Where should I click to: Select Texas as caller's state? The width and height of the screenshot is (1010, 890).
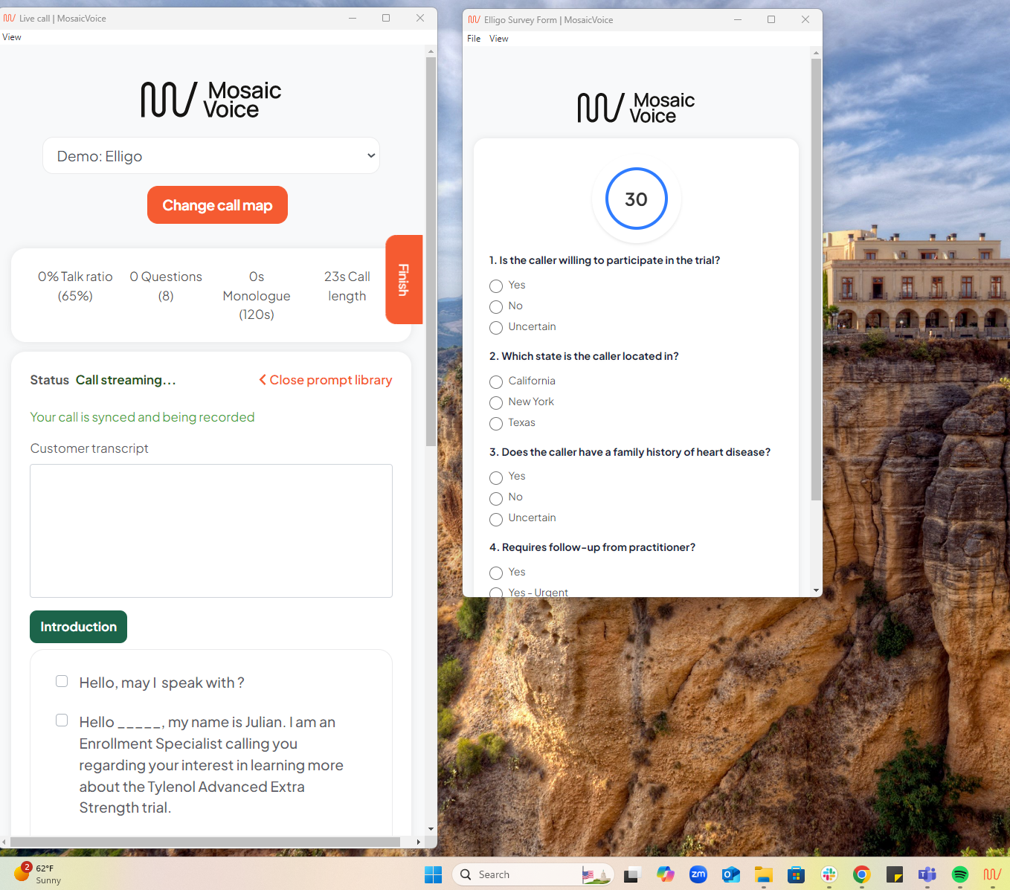(x=496, y=424)
